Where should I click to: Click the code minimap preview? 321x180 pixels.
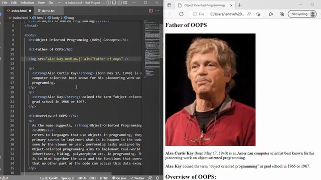[151, 49]
